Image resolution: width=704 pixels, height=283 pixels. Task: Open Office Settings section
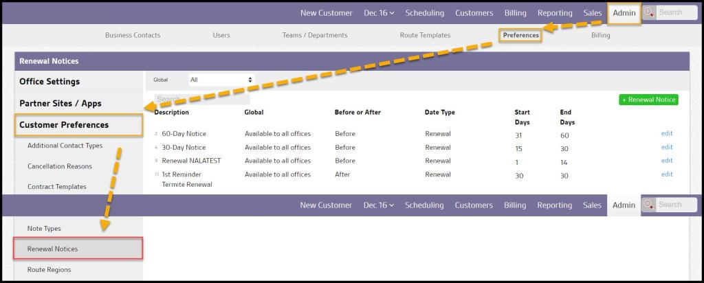coord(49,81)
